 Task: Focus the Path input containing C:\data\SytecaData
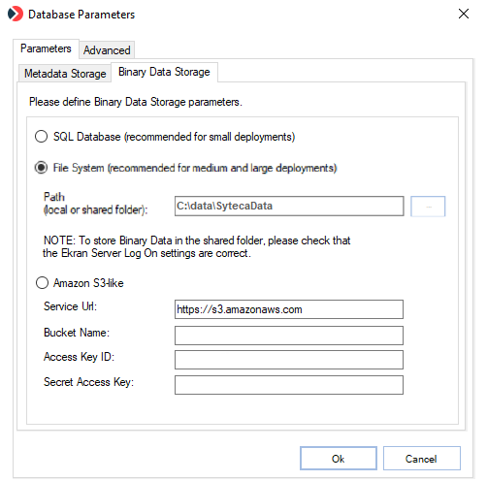click(x=289, y=206)
